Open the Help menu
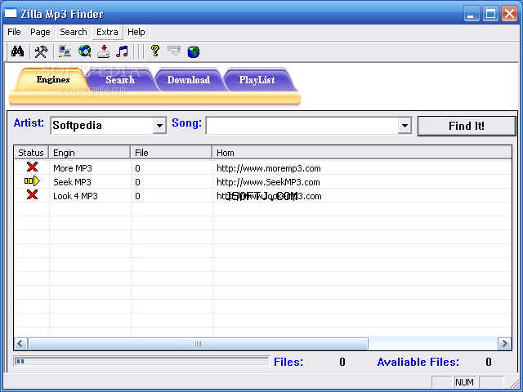This screenshot has height=392, width=523. [x=136, y=32]
